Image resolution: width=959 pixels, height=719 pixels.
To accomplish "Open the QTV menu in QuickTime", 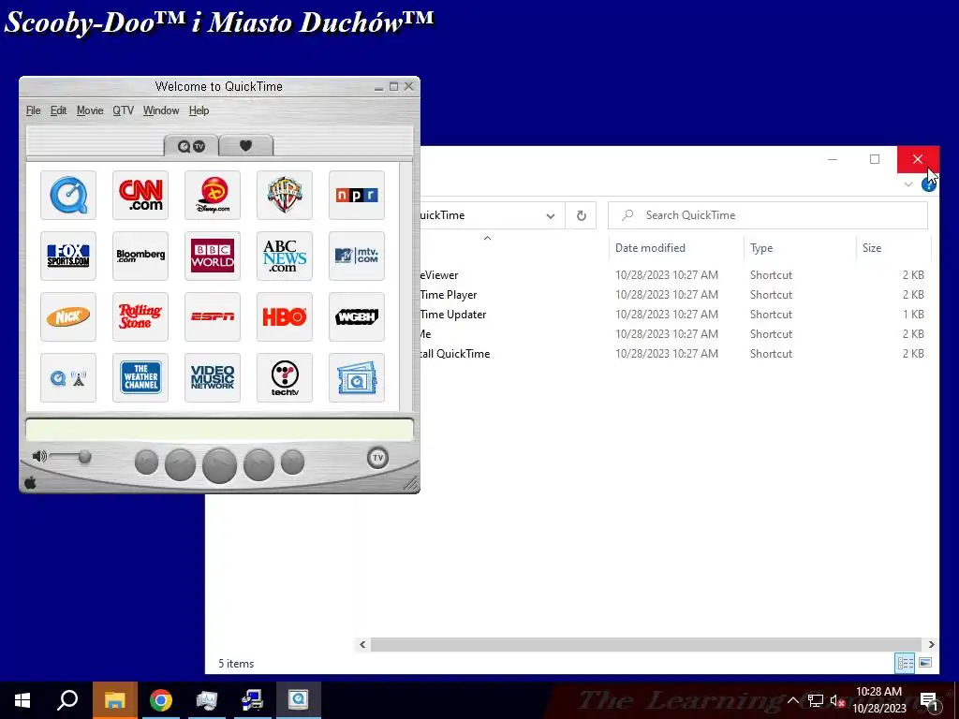I will point(123,110).
